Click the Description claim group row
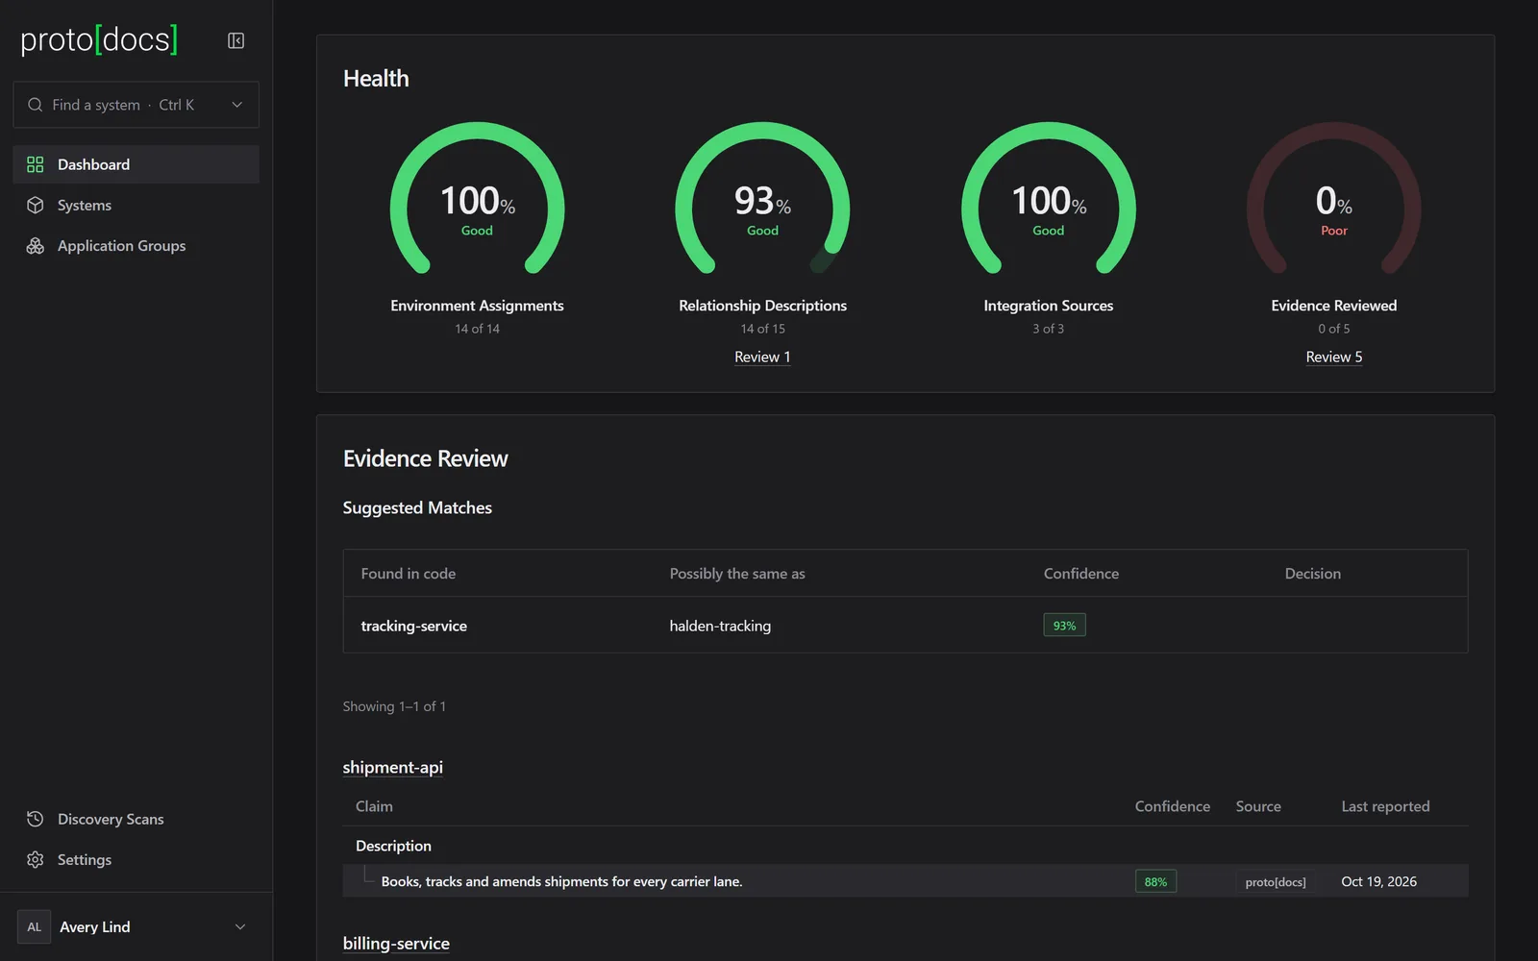 point(905,846)
